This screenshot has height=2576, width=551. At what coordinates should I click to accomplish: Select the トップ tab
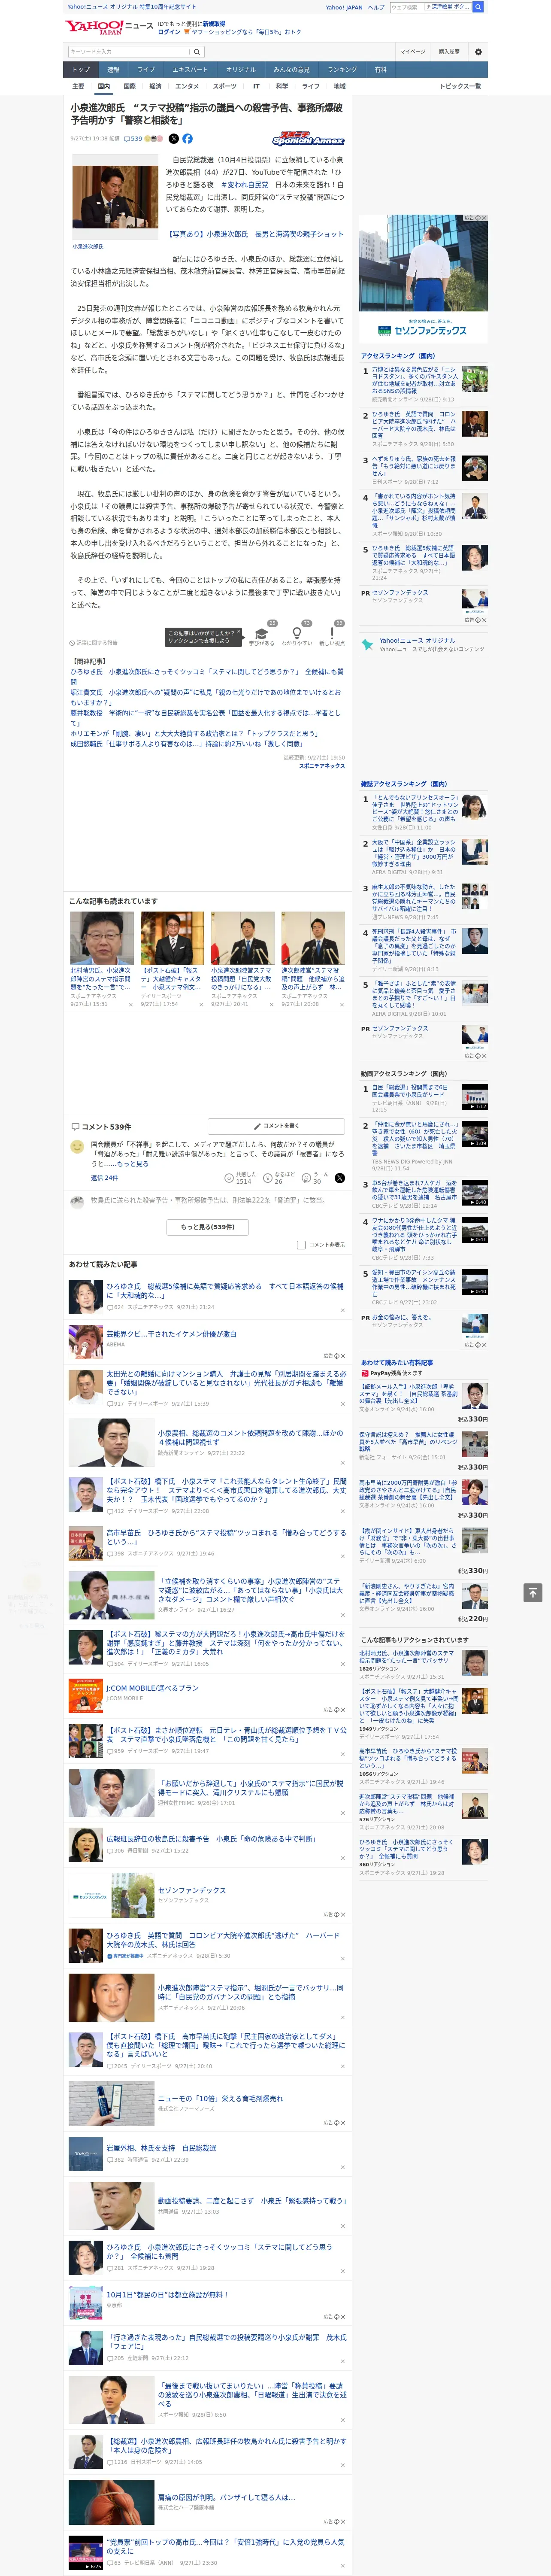81,70
